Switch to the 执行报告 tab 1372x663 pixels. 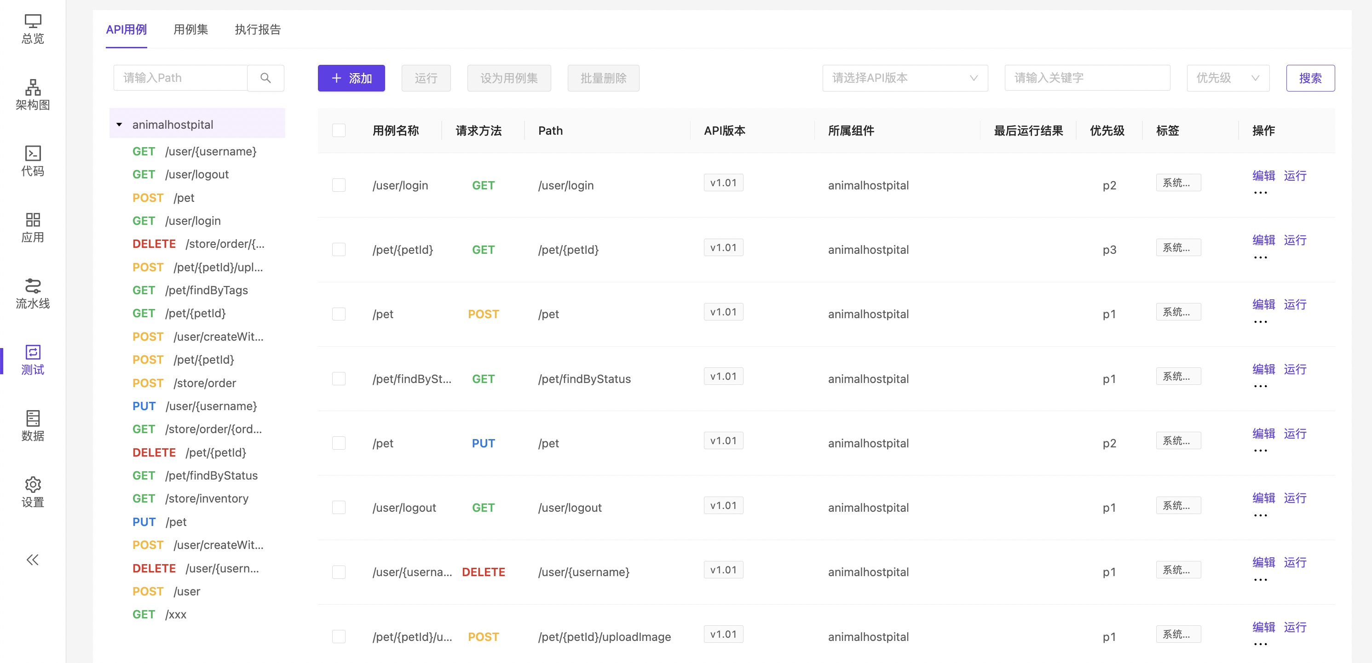pyautogui.click(x=258, y=29)
